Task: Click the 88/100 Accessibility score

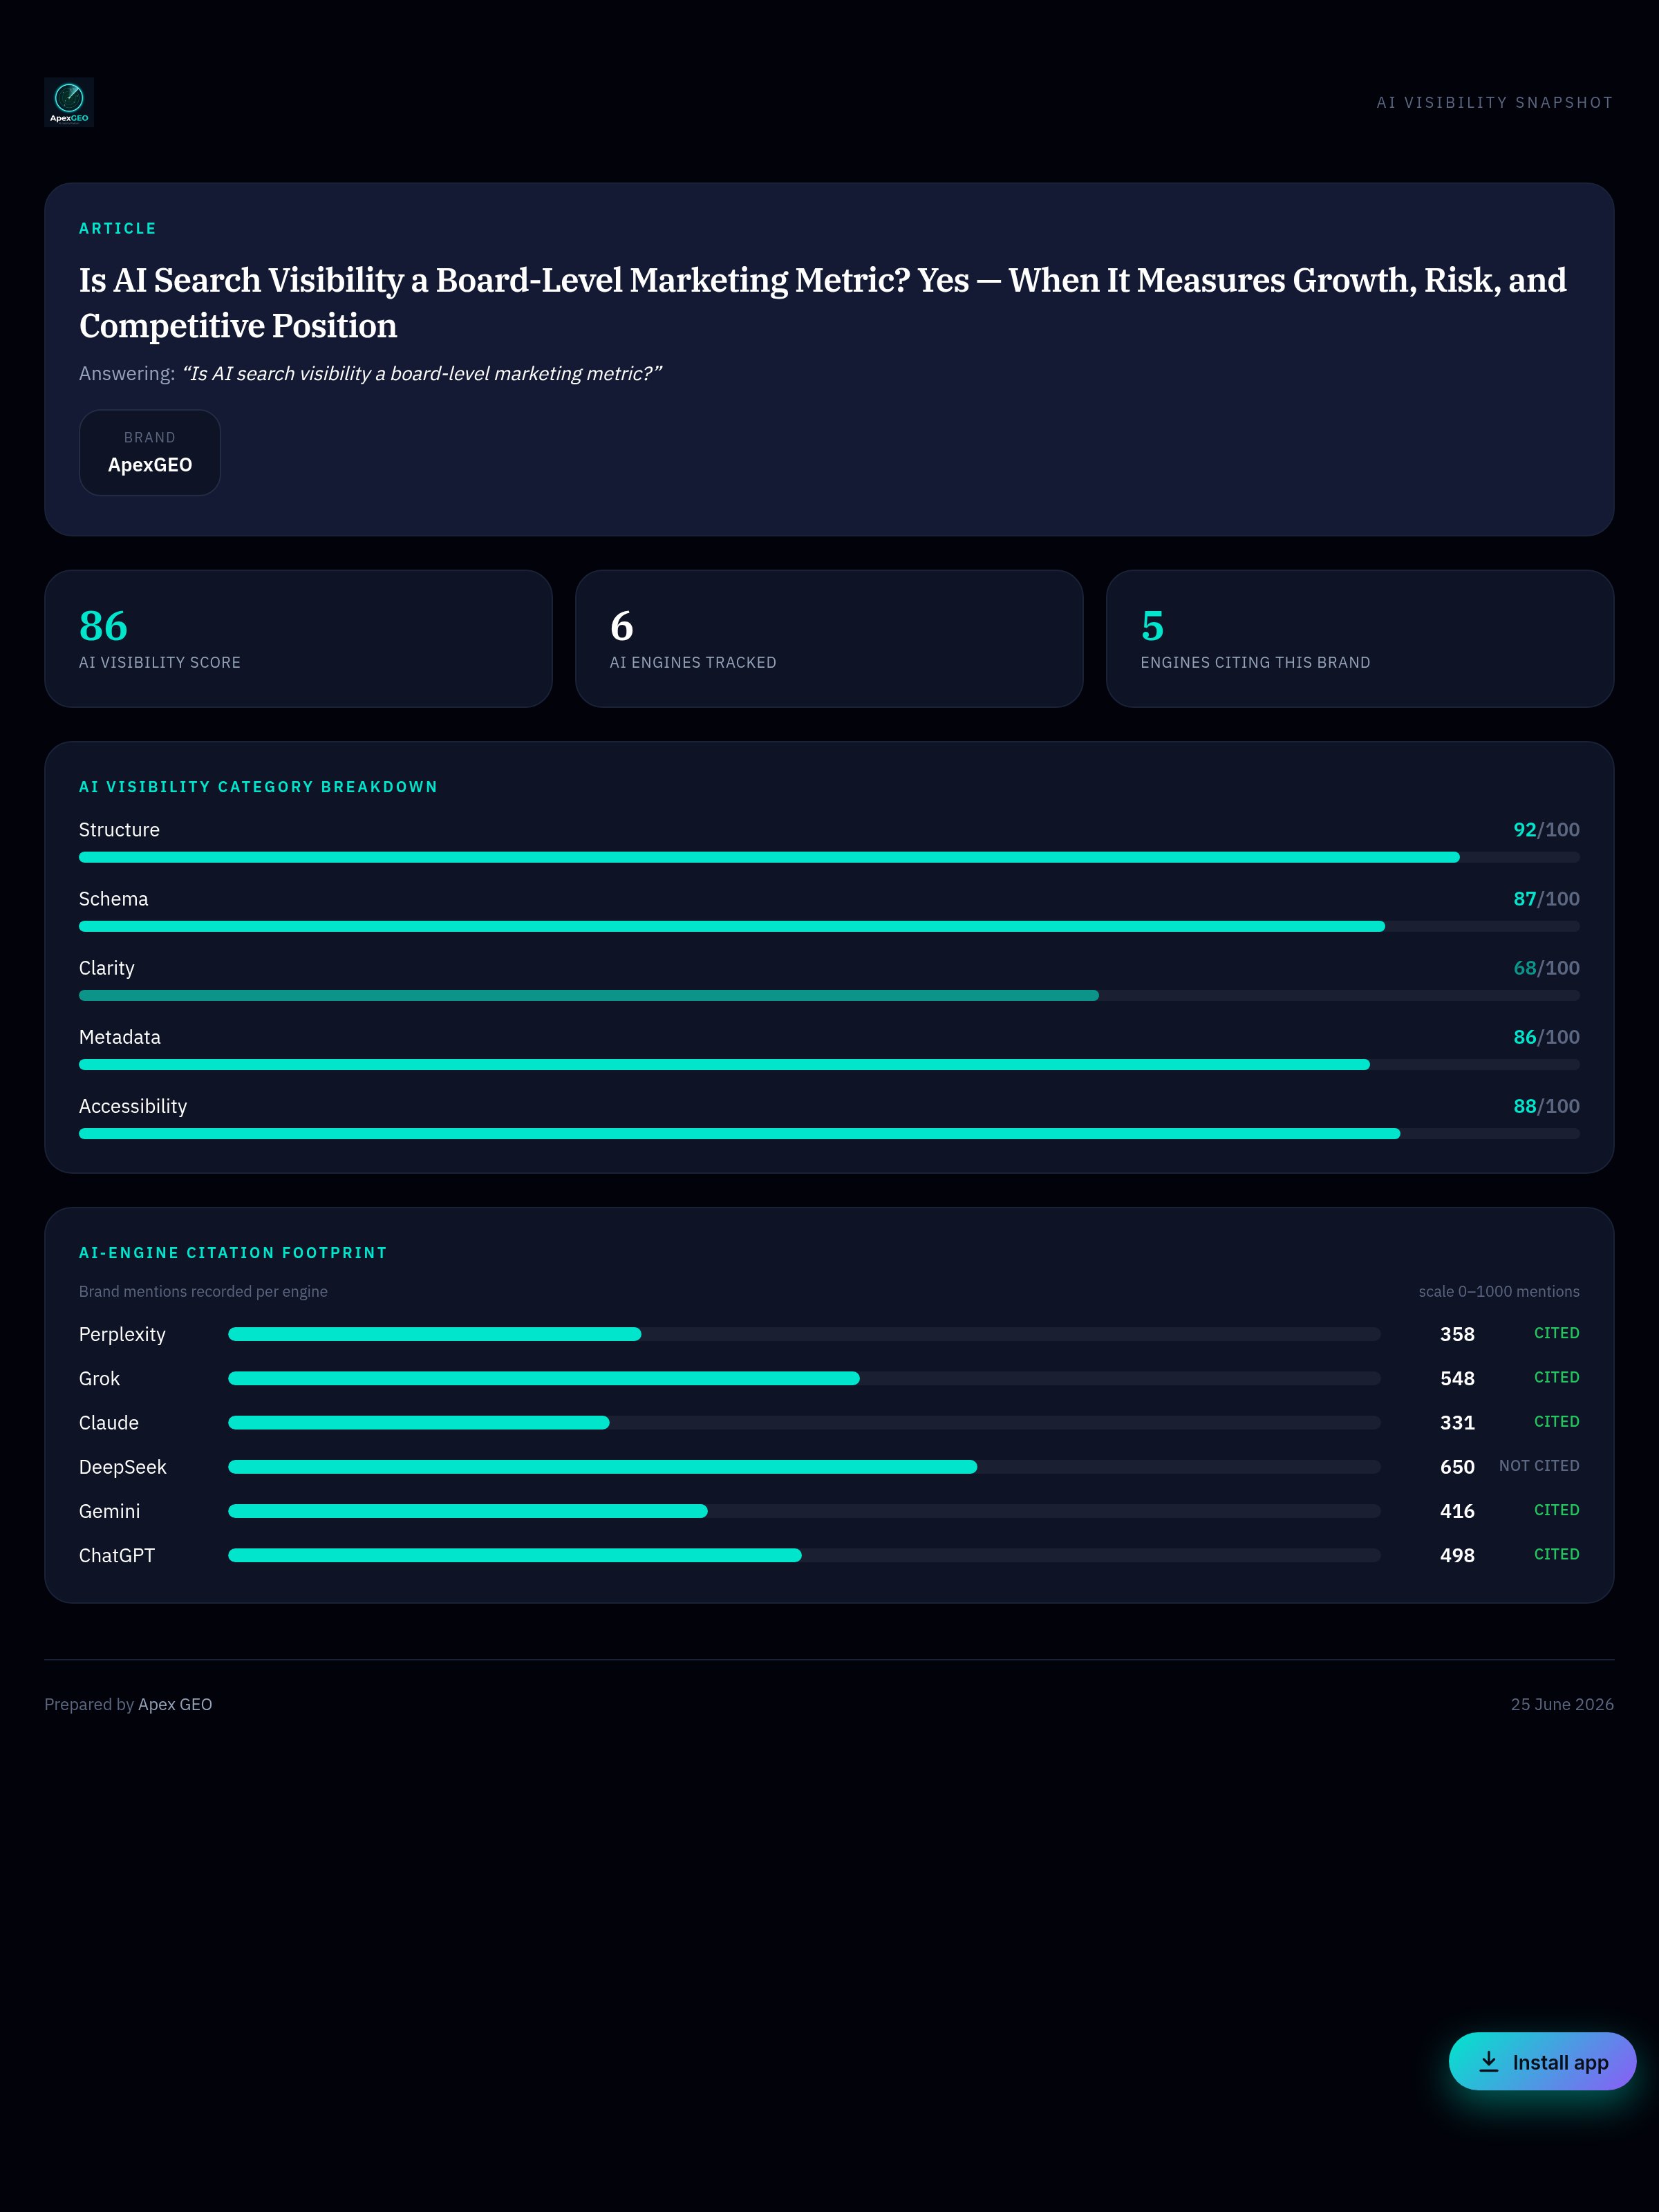Action: click(1546, 1106)
